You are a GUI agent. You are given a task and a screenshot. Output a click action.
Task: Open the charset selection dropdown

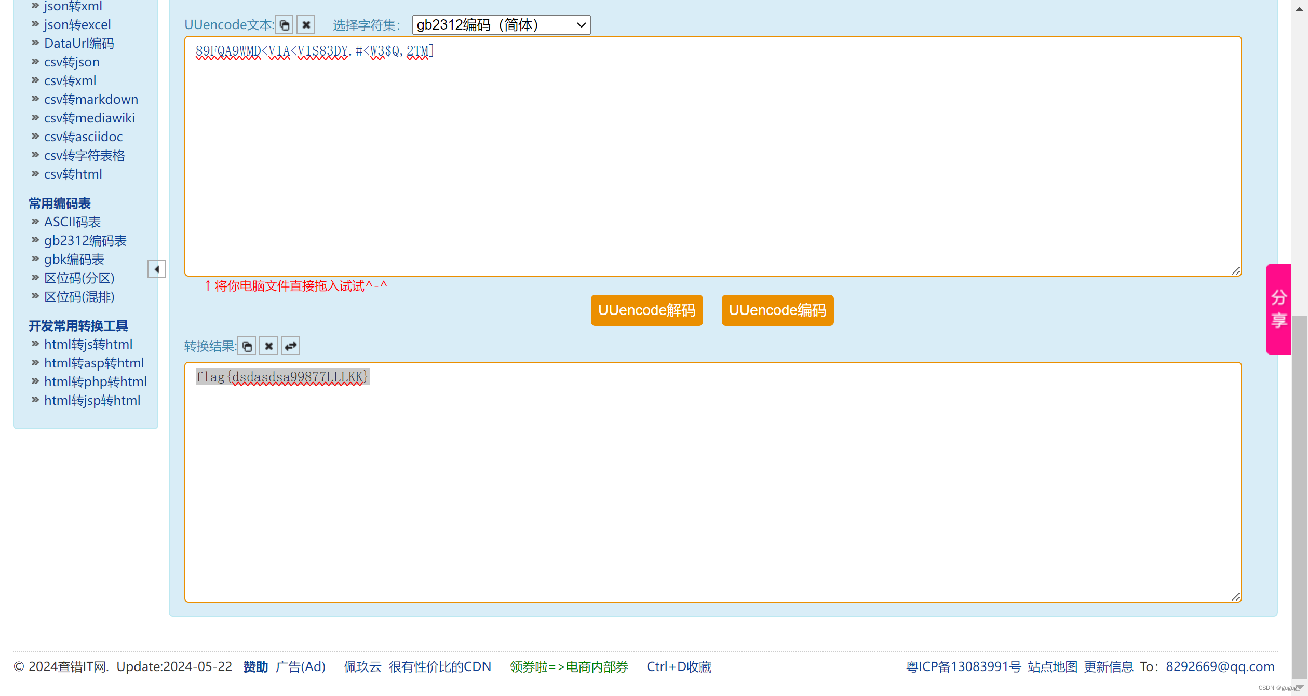500,24
